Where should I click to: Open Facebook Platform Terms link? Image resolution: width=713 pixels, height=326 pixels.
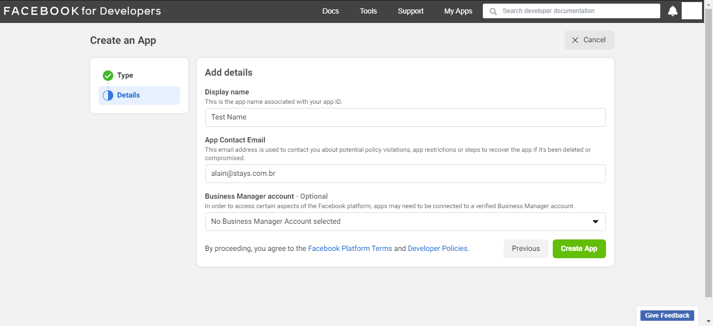[x=350, y=249]
